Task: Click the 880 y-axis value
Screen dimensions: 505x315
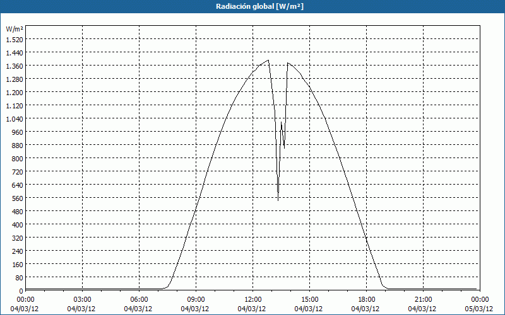Action: click(18, 146)
